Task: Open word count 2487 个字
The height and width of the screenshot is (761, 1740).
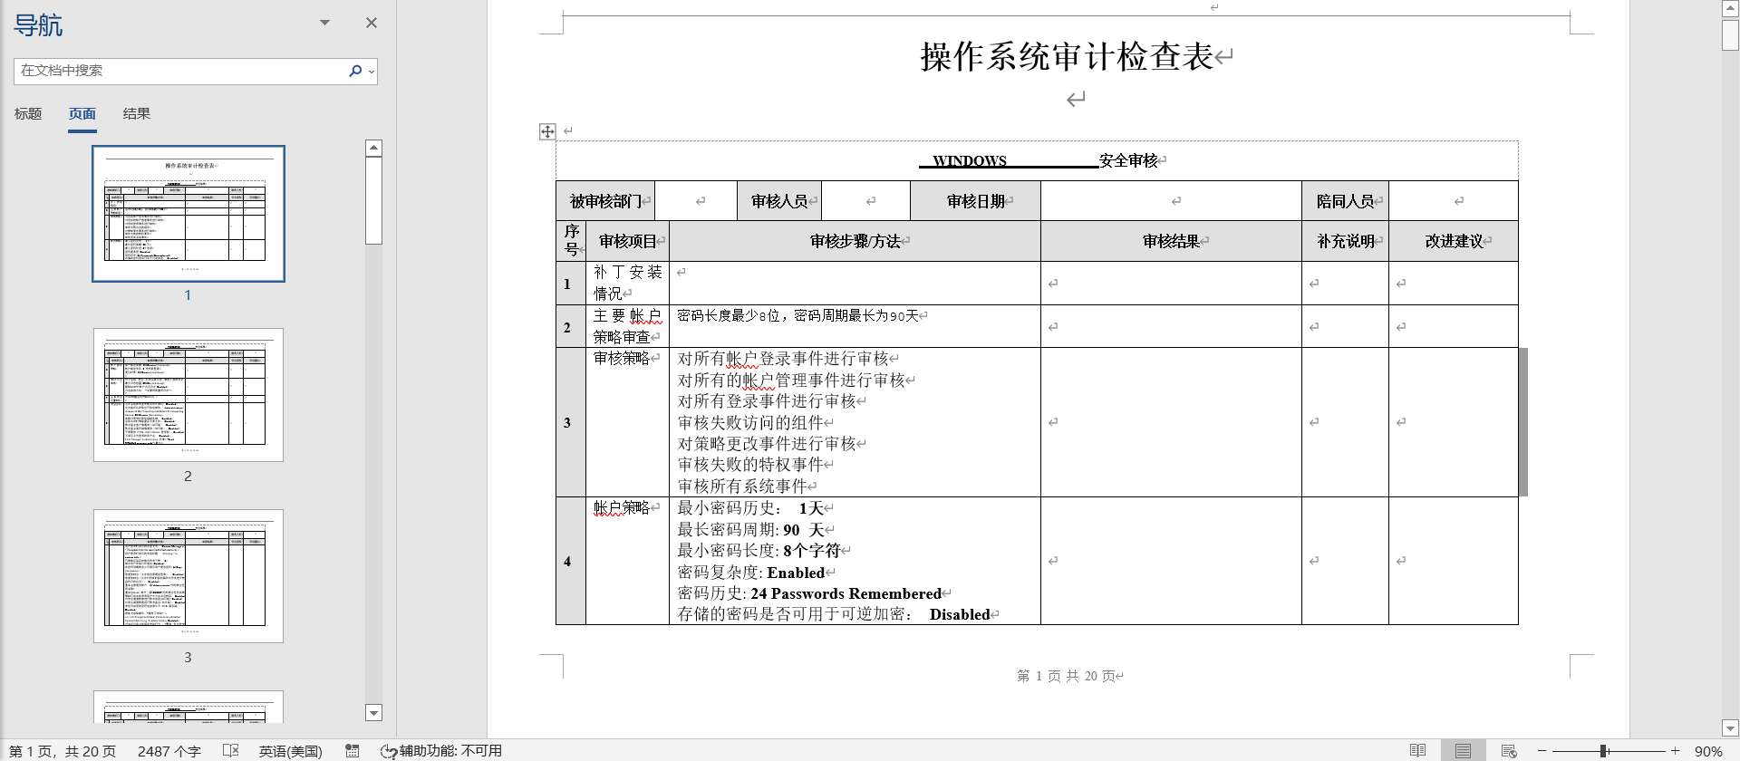Action: pyautogui.click(x=169, y=751)
